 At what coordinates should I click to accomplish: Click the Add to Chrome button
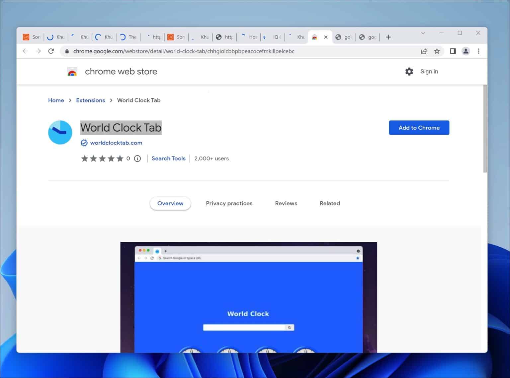click(x=419, y=128)
